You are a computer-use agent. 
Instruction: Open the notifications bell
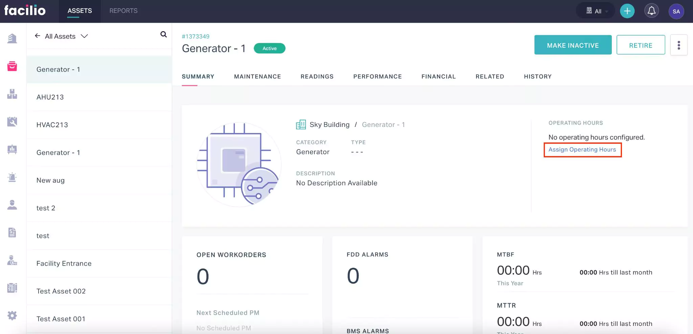coord(651,11)
